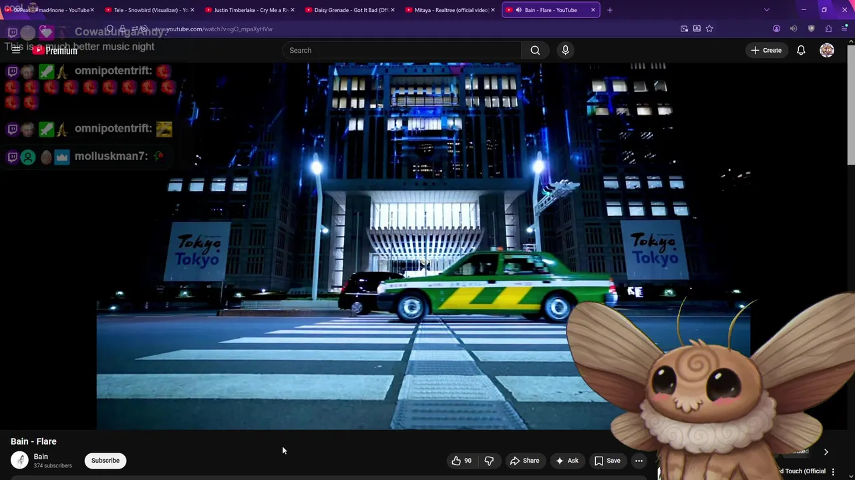Open the browser main menu dots
The height and width of the screenshot is (480, 855).
pyautogui.click(x=845, y=29)
